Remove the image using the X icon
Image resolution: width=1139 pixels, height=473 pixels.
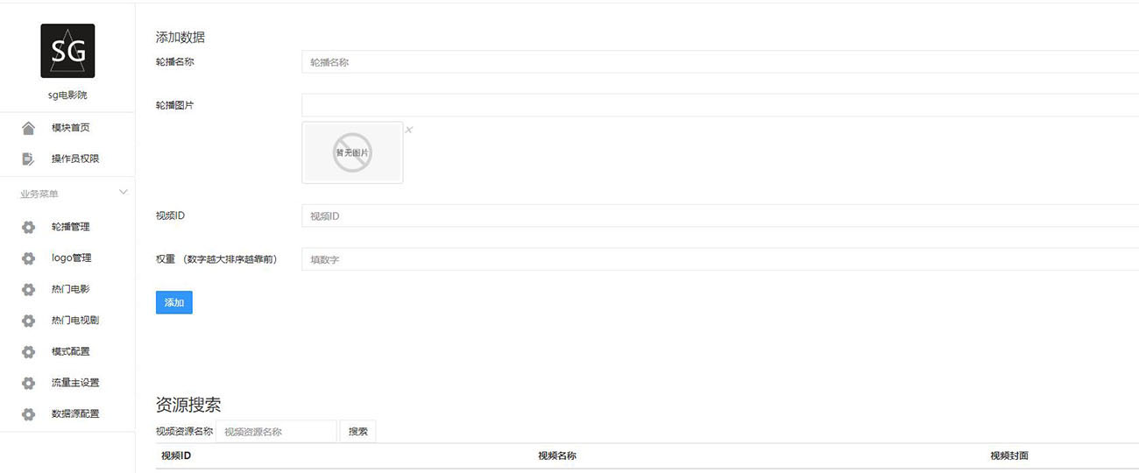409,130
